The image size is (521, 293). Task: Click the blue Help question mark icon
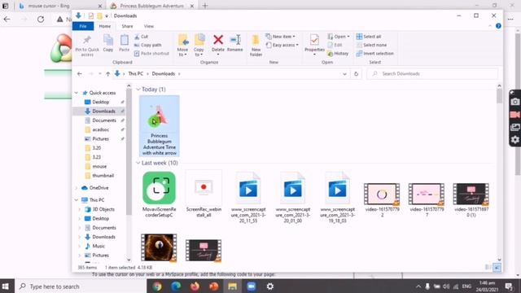pos(498,26)
